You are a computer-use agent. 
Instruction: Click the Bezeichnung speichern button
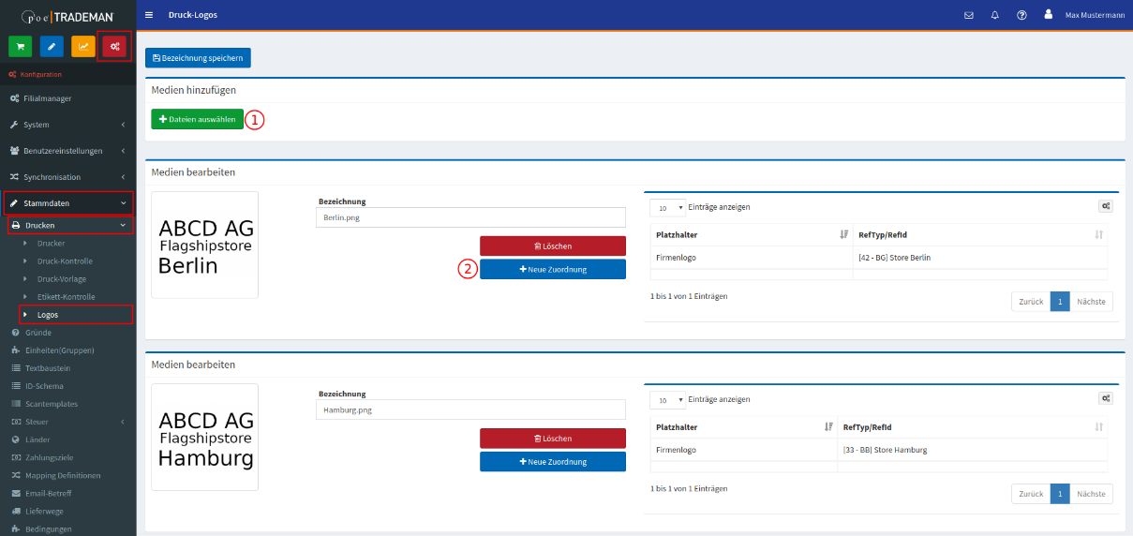198,58
